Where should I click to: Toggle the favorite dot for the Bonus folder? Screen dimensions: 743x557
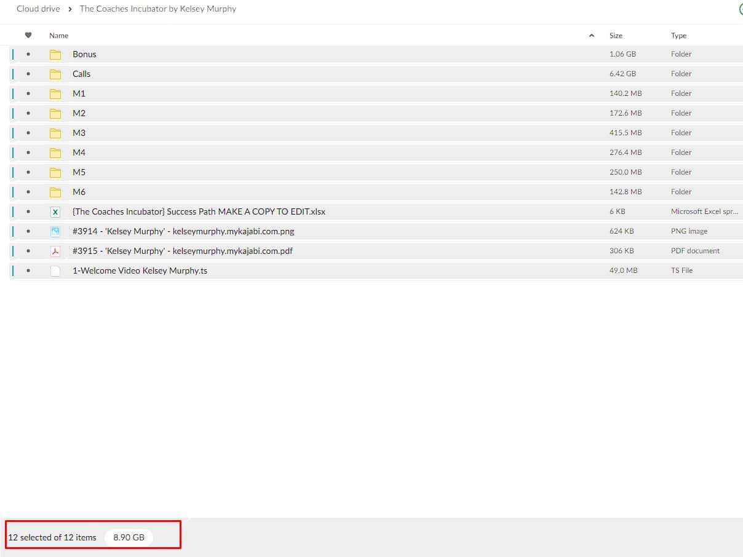click(x=28, y=54)
